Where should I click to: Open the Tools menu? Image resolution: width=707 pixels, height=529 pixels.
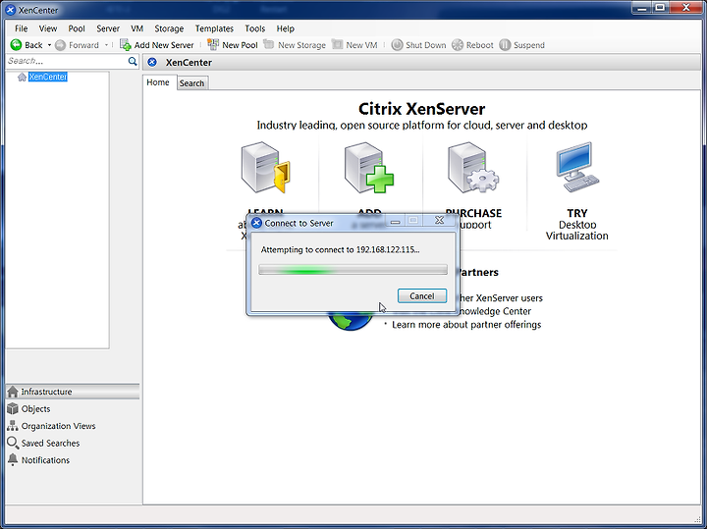[x=254, y=28]
